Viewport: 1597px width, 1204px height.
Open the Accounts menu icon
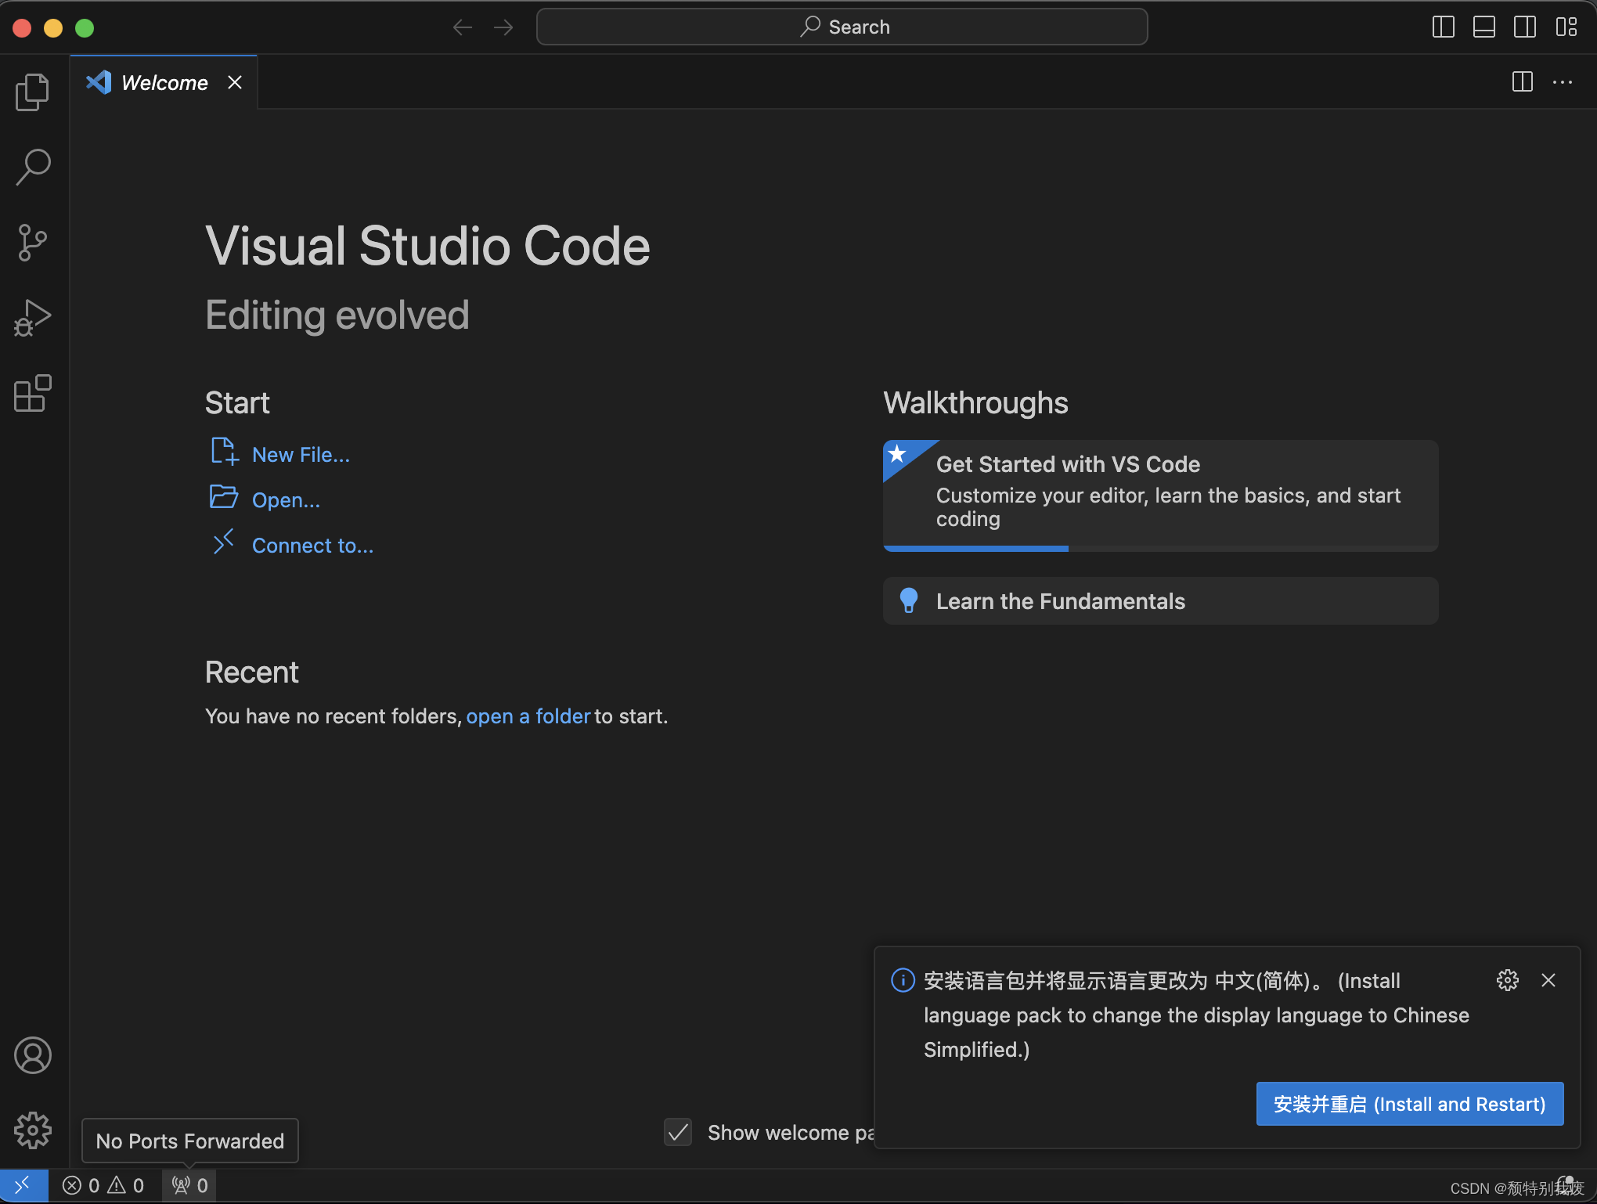[33, 1055]
